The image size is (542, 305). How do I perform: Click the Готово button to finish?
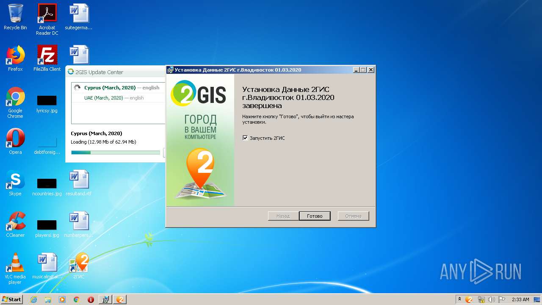[315, 216]
